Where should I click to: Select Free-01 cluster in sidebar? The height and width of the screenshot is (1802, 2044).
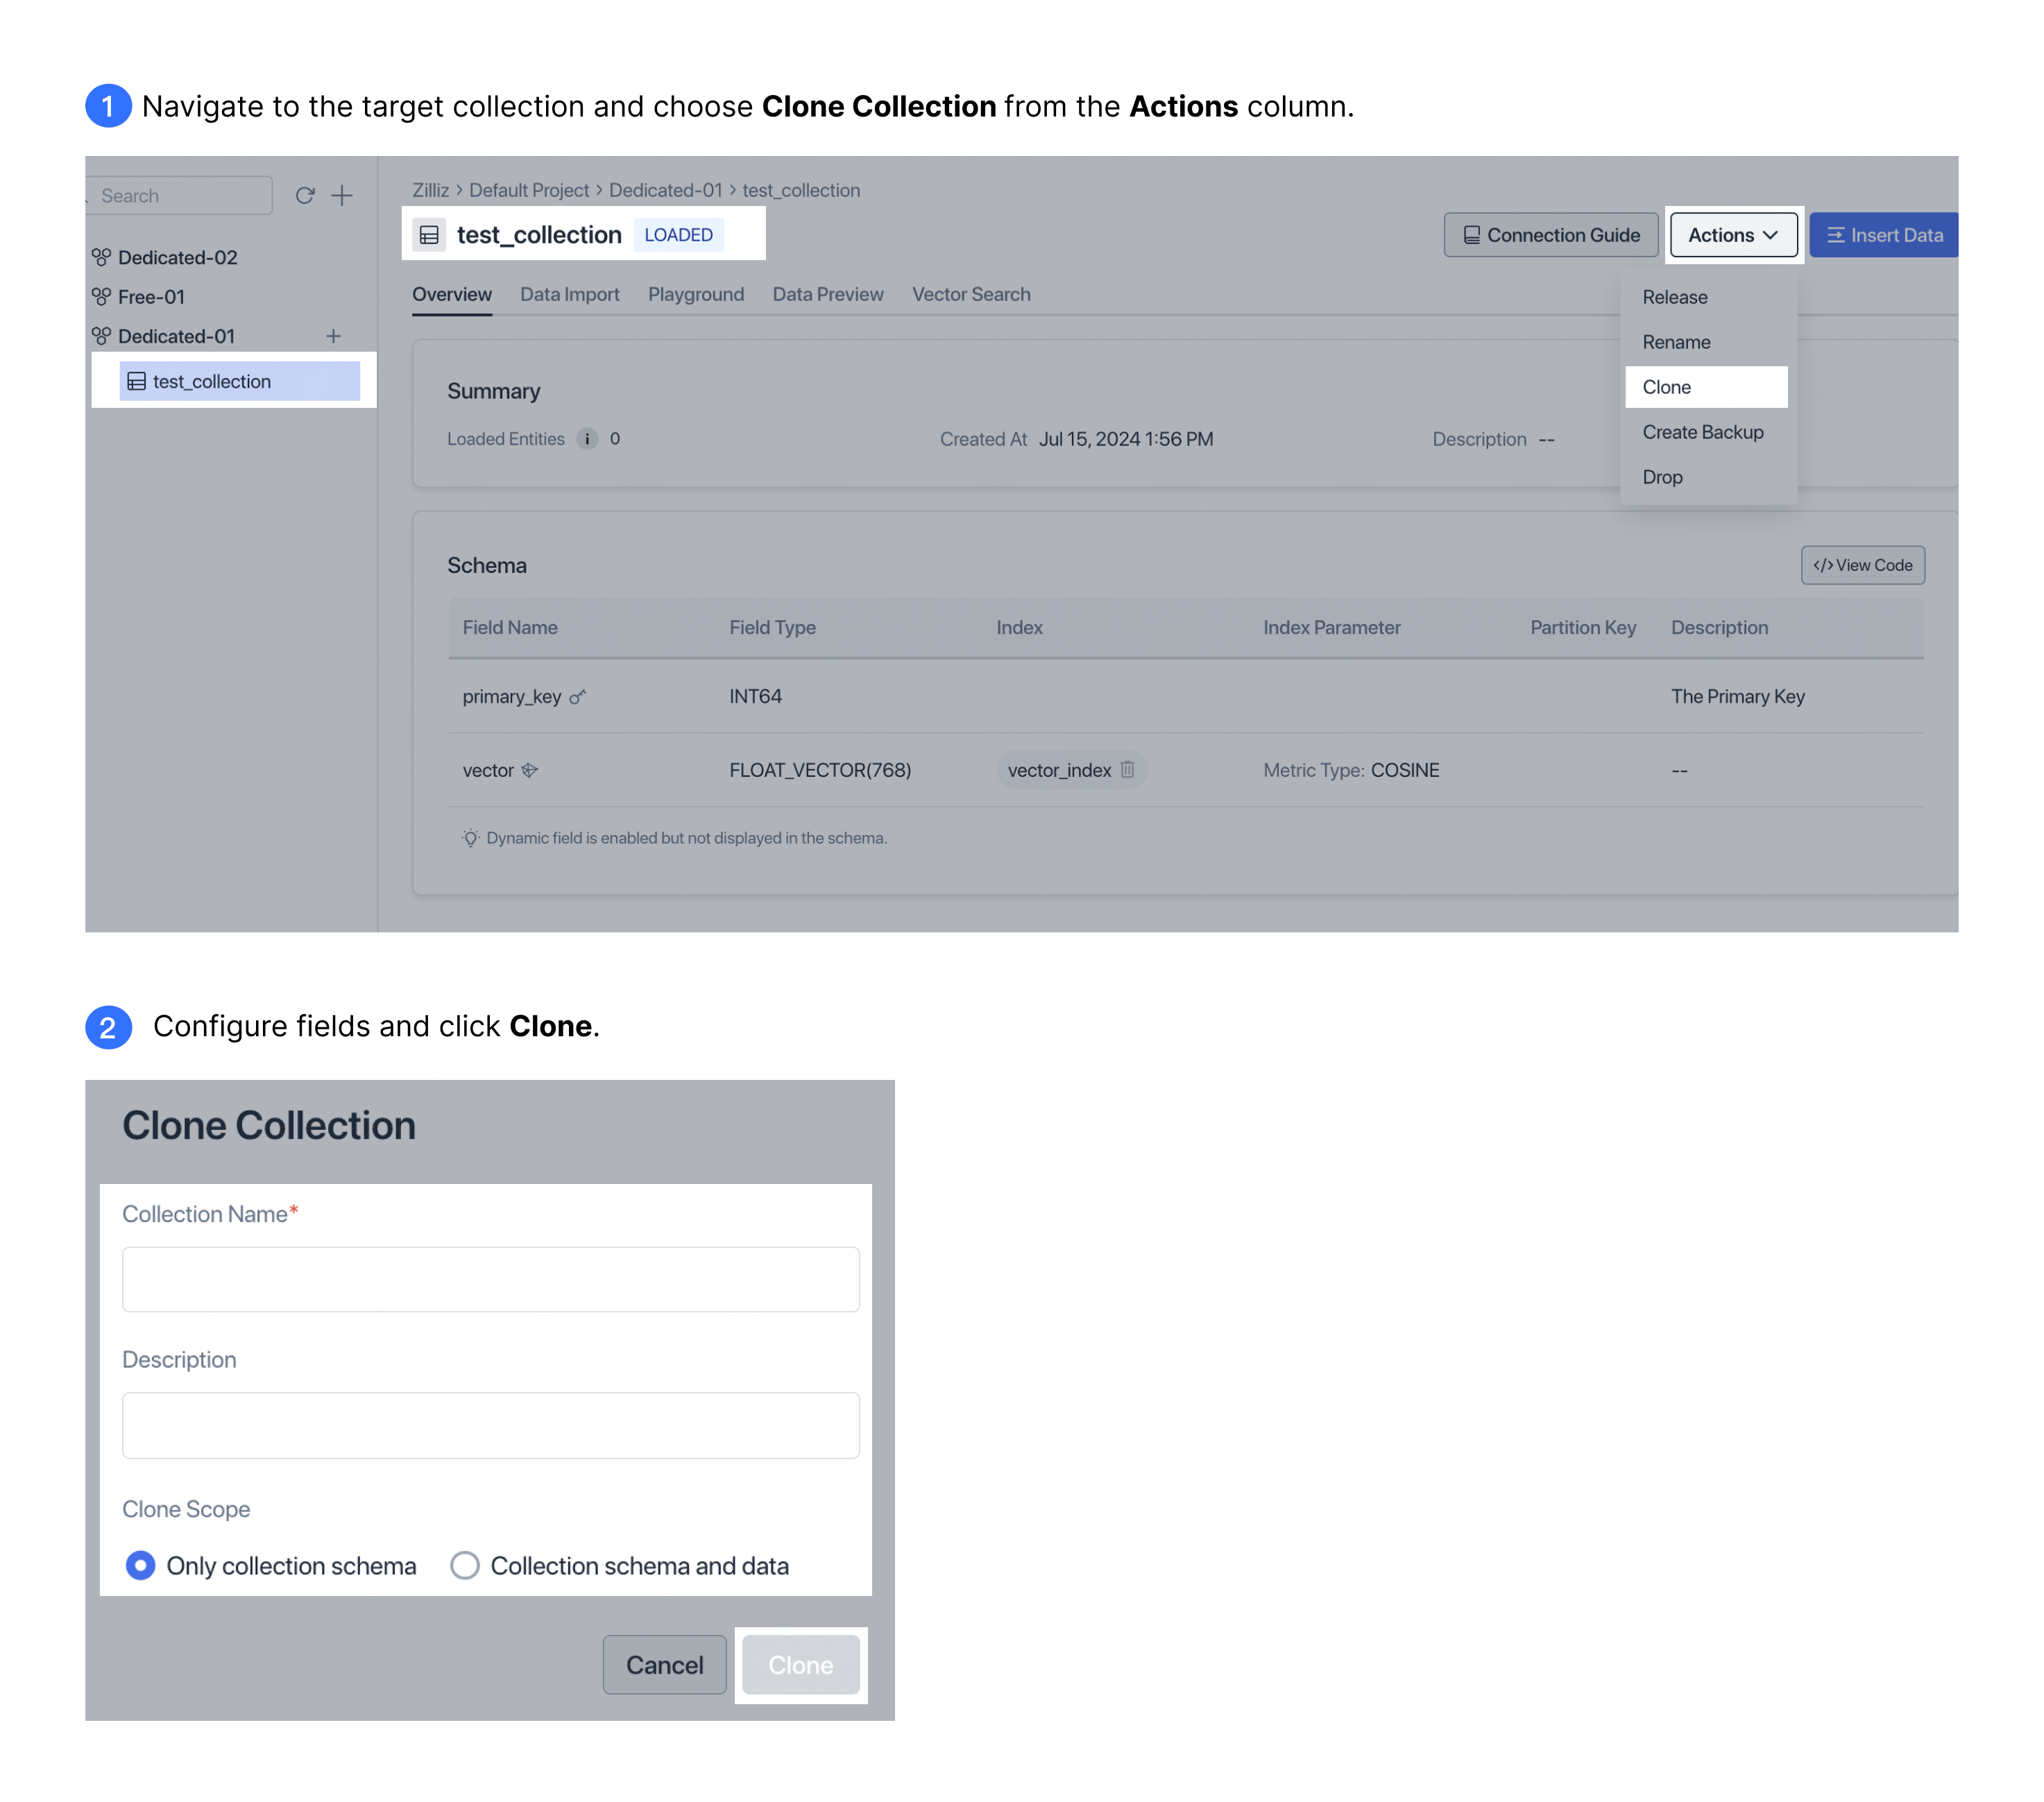[152, 296]
